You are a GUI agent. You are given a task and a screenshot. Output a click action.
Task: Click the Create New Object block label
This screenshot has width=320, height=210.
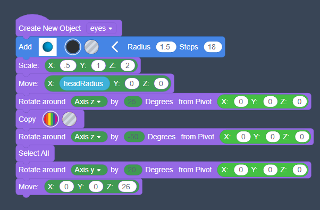50,28
